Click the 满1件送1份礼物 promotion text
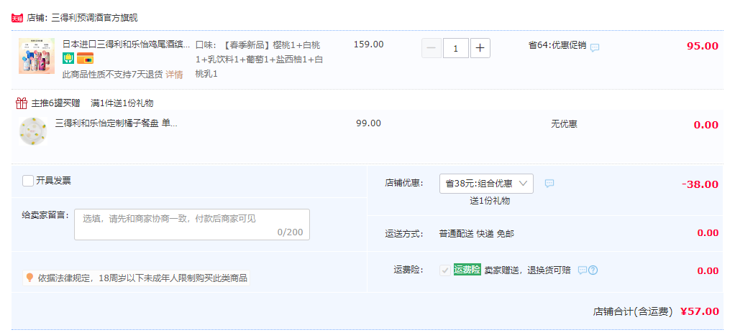This screenshot has height=335, width=735. coord(122,103)
